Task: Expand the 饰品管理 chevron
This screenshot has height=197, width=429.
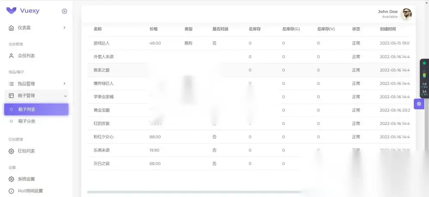Action: click(x=64, y=84)
